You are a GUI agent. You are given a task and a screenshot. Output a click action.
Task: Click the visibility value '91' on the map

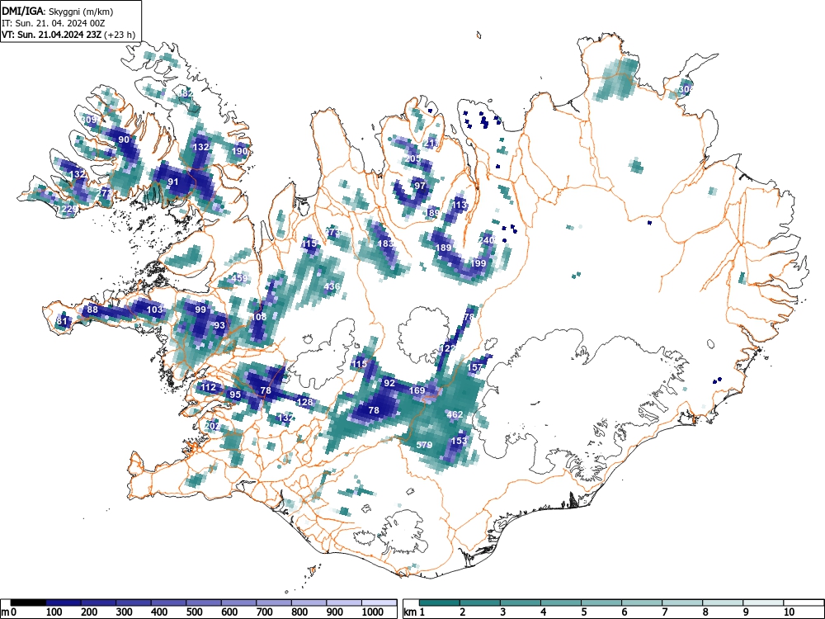(x=173, y=182)
